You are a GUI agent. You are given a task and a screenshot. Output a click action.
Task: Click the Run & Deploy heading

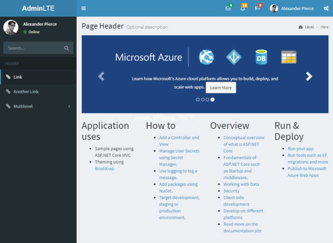click(x=289, y=131)
